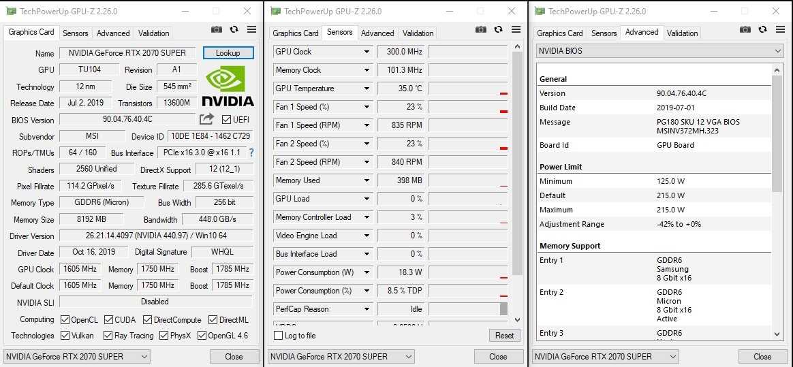Click the BIOS Version text field
Screen dimensions: 793x367
click(127, 119)
